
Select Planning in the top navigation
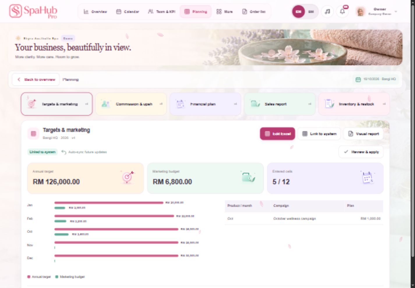pos(196,12)
